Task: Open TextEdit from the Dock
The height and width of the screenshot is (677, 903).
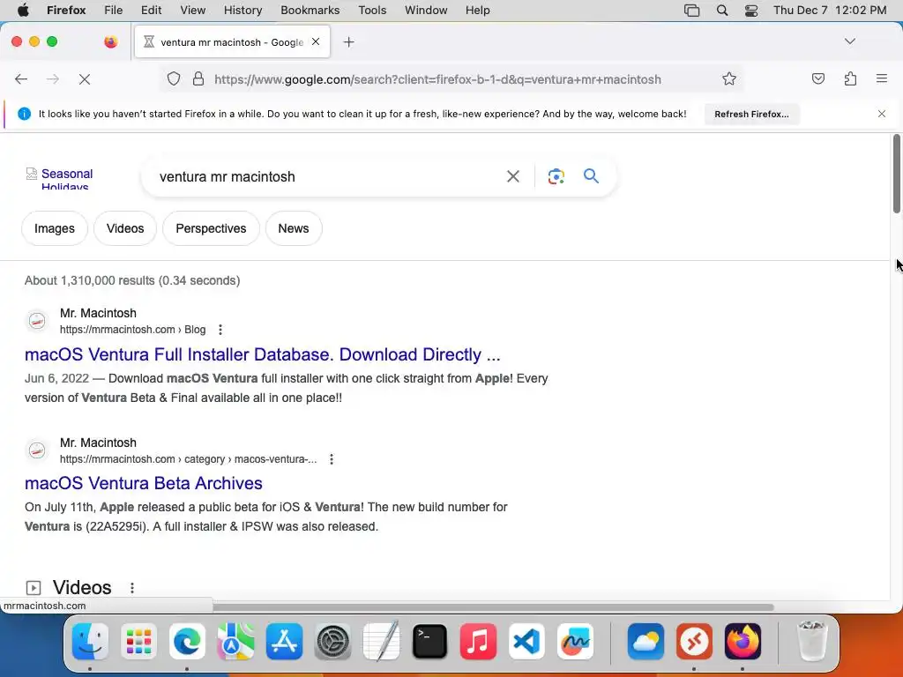Action: [x=381, y=640]
